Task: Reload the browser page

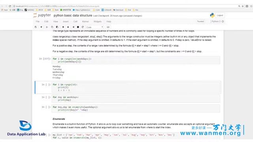Action: point(10,6)
